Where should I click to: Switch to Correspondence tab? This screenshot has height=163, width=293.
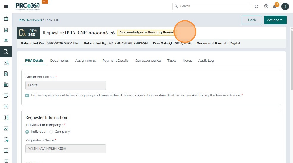click(x=148, y=60)
